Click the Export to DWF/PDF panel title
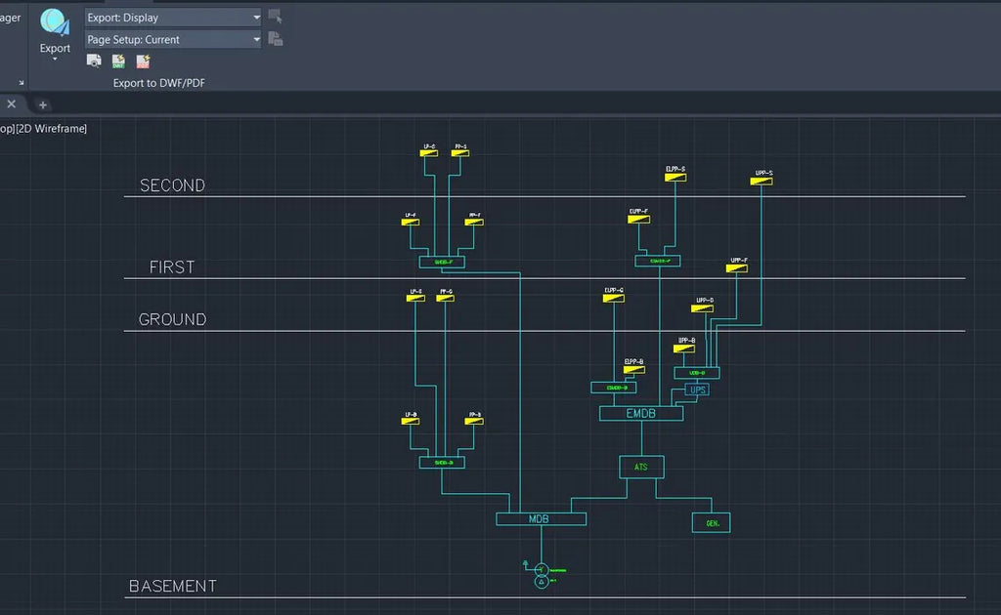 159,83
